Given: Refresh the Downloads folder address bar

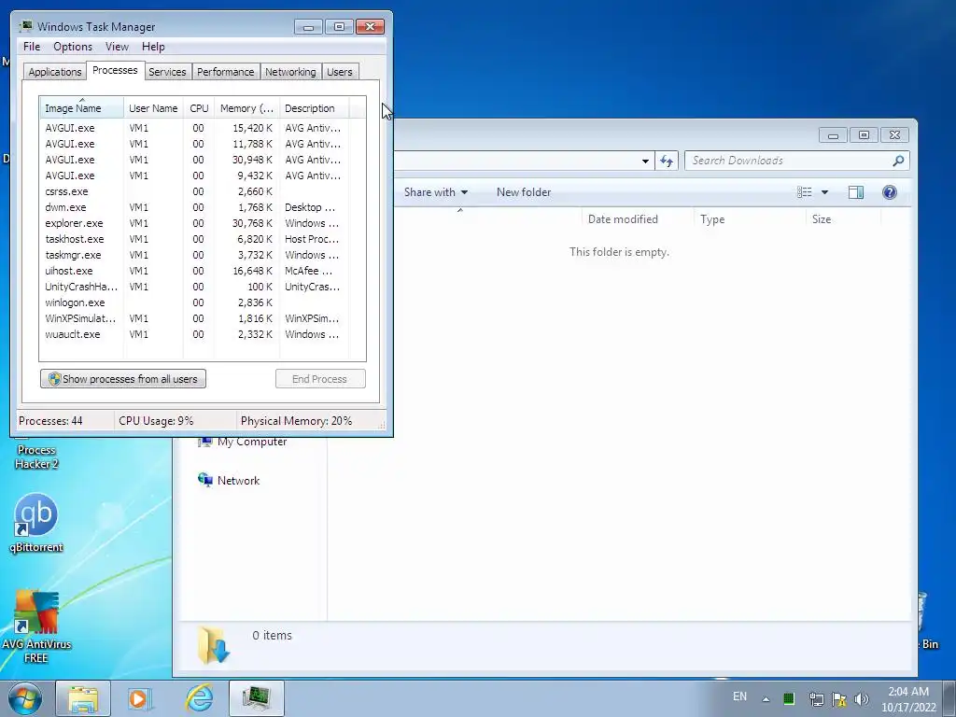Looking at the screenshot, I should click(x=667, y=161).
